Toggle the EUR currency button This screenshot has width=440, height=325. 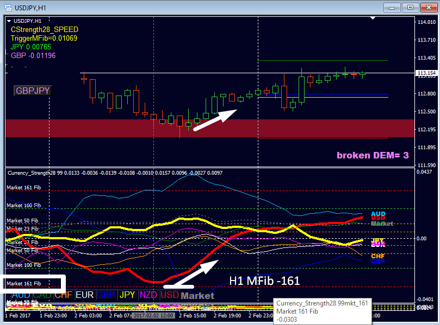pyautogui.click(x=84, y=295)
